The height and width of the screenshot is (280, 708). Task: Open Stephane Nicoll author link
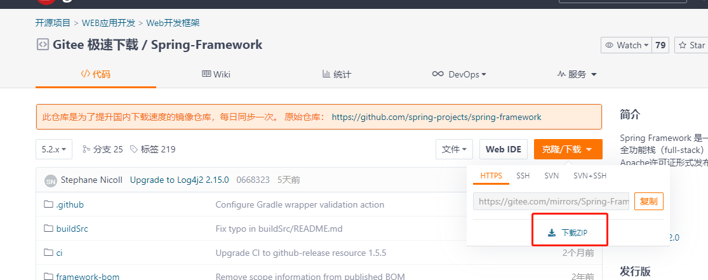[x=91, y=180]
